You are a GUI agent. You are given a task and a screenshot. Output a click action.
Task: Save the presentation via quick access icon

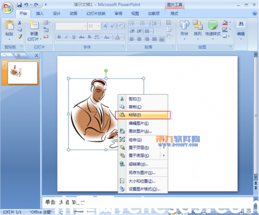[19, 5]
